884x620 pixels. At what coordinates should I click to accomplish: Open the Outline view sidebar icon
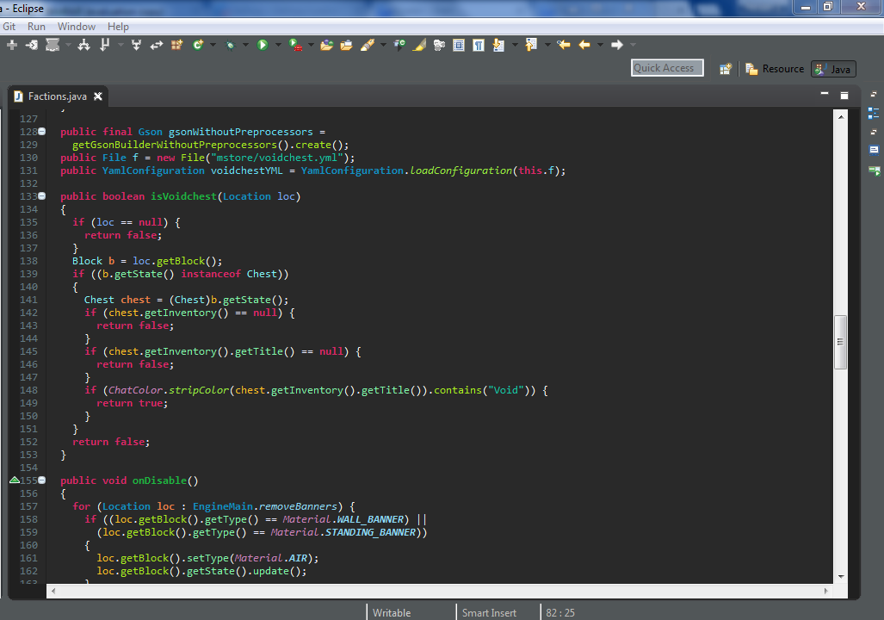coord(874,114)
